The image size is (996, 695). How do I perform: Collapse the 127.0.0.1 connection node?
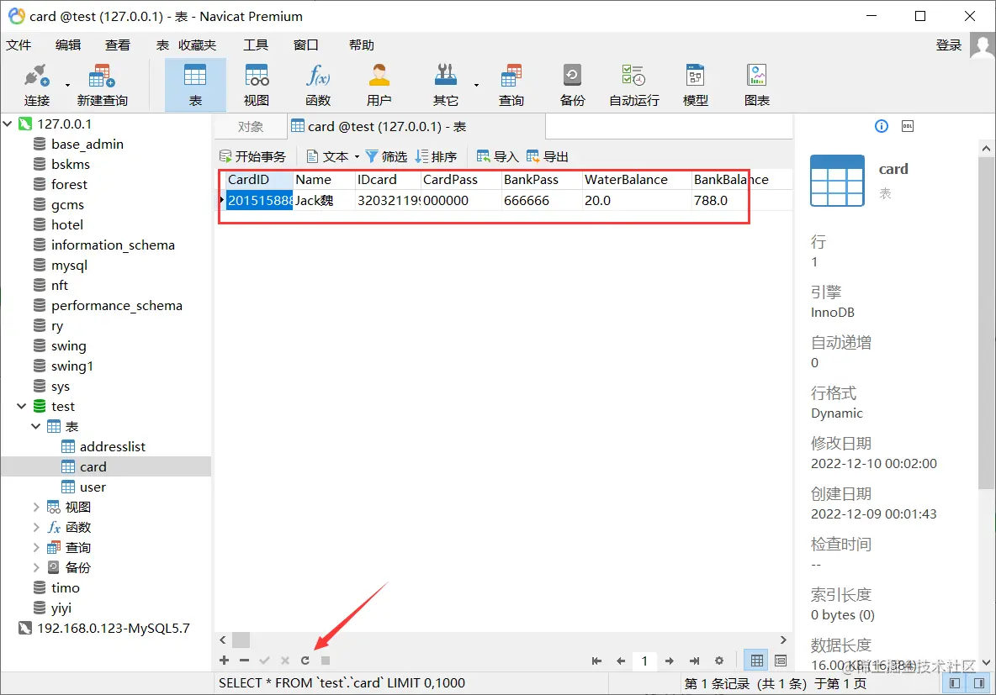pos(8,124)
